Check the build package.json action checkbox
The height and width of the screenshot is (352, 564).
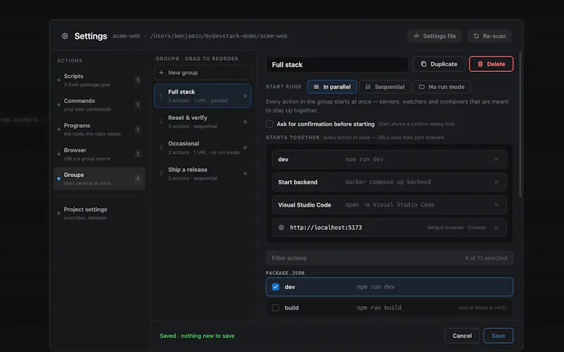(276, 308)
